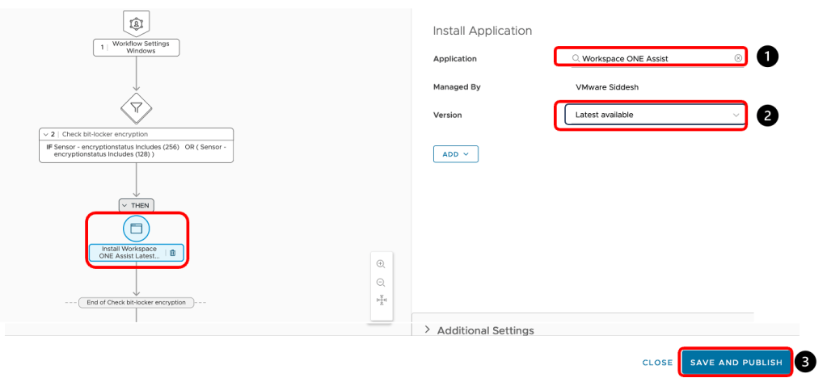Click the filter condition diamond icon

click(136, 107)
